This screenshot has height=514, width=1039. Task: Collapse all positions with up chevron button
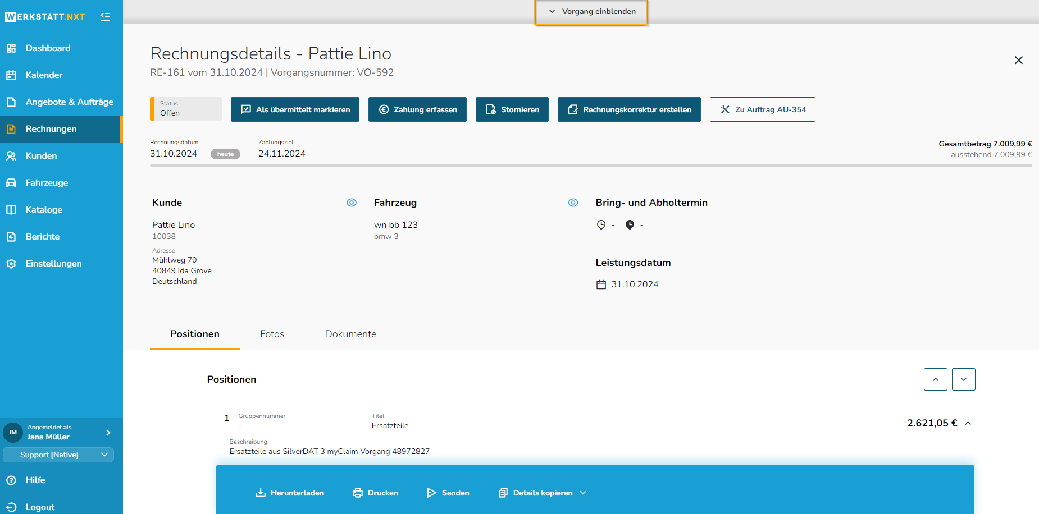[x=936, y=379]
